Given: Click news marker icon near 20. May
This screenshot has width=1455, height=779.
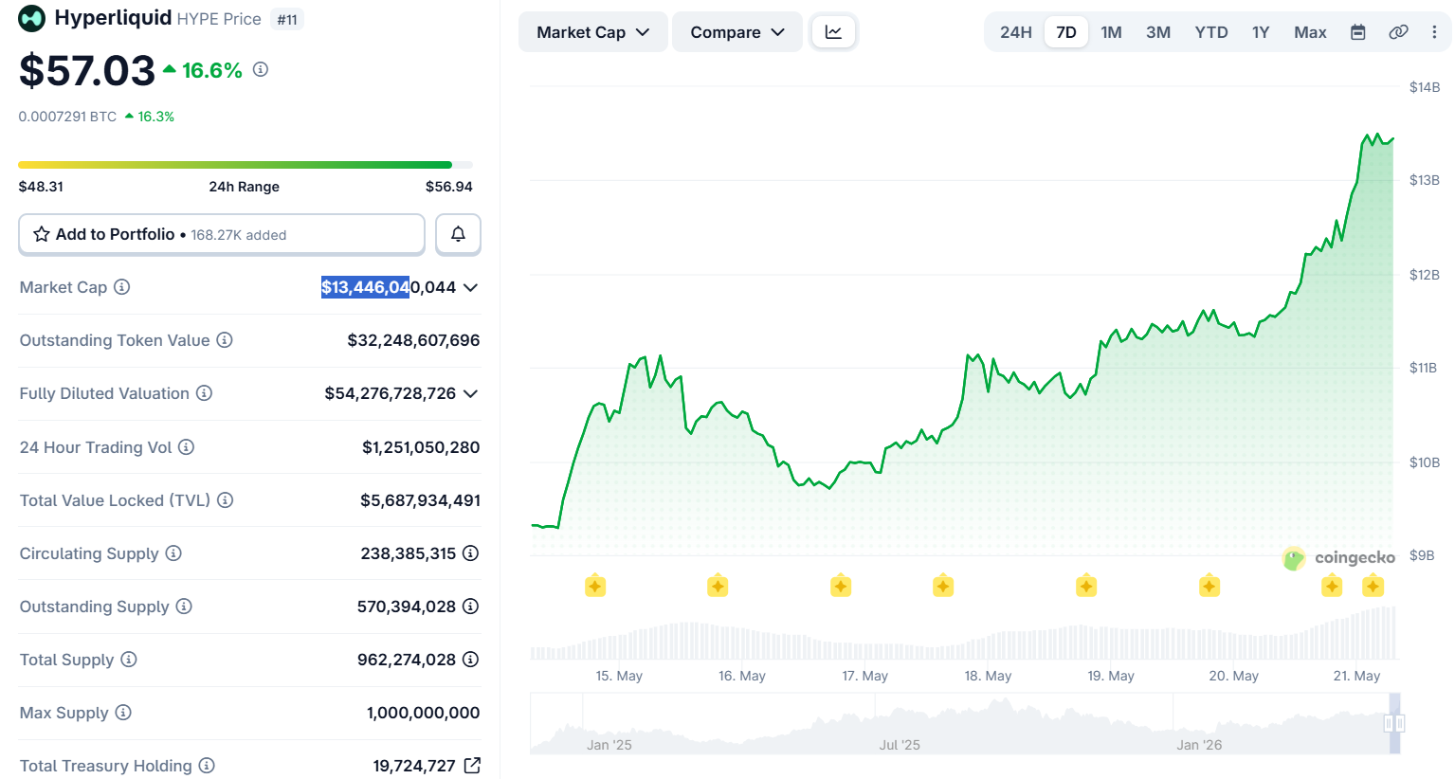Looking at the screenshot, I should click(x=1209, y=586).
